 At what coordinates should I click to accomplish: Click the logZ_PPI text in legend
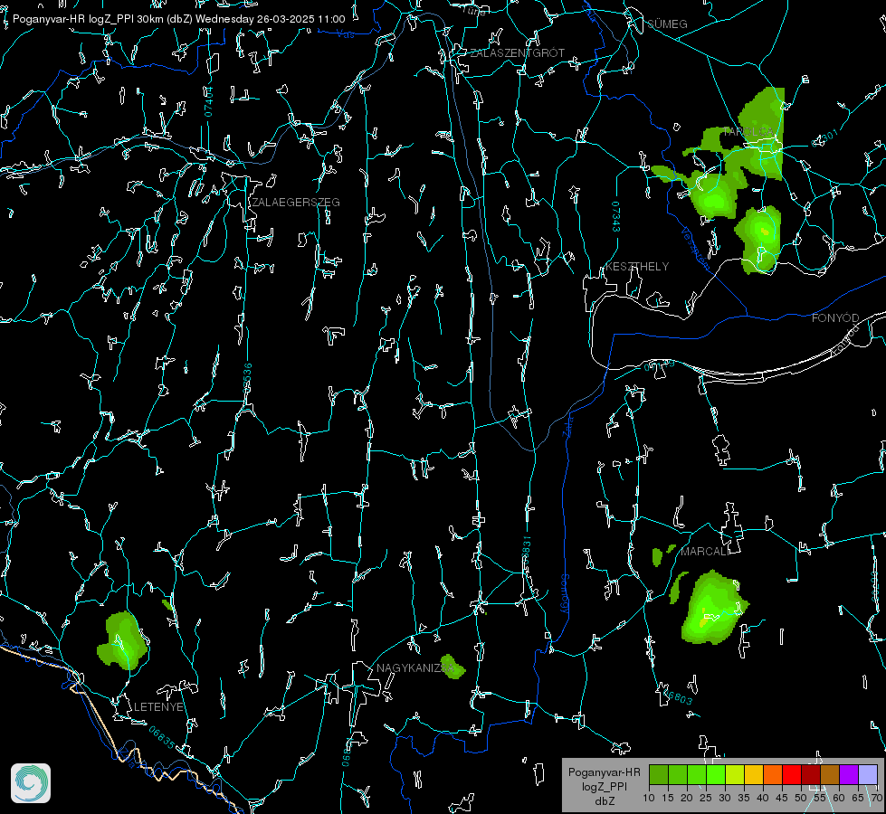(604, 787)
